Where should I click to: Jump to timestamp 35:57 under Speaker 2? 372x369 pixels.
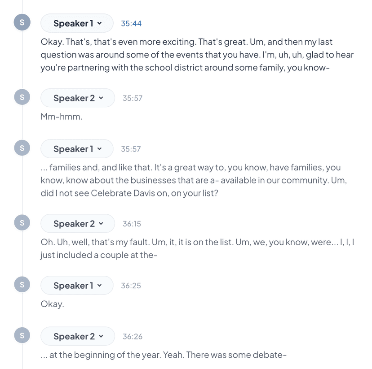pos(131,98)
